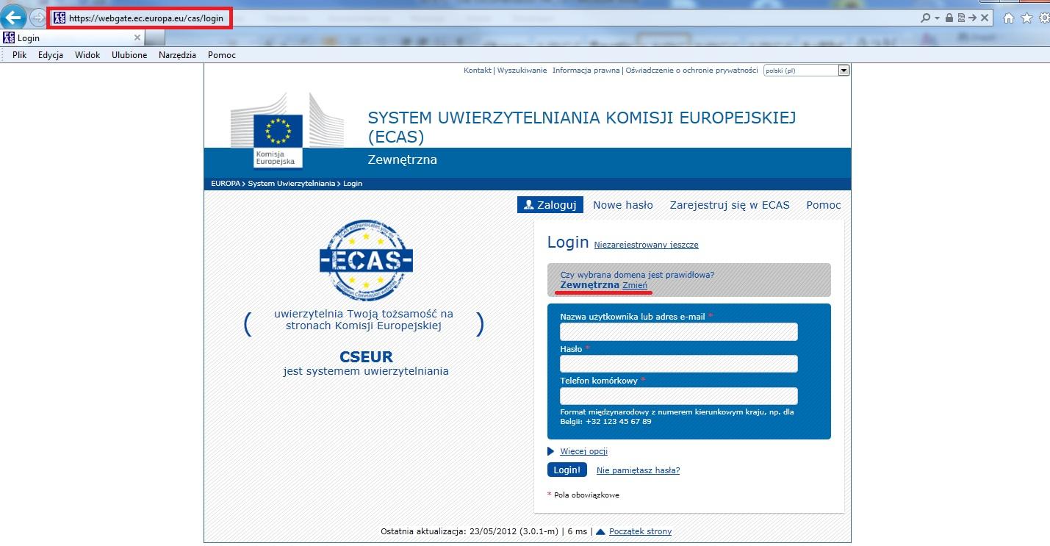Screen dimensions: 1050x546
Task: Open the Home page icon
Action: (1010, 18)
